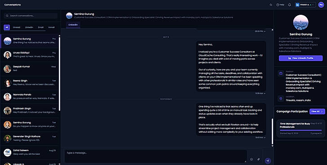327x165 pixels.
Task: Open the Help menu
Action: pos(280,5)
